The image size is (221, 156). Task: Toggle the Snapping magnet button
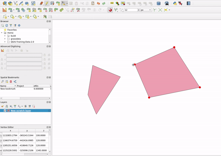pyautogui.click(x=110, y=10)
